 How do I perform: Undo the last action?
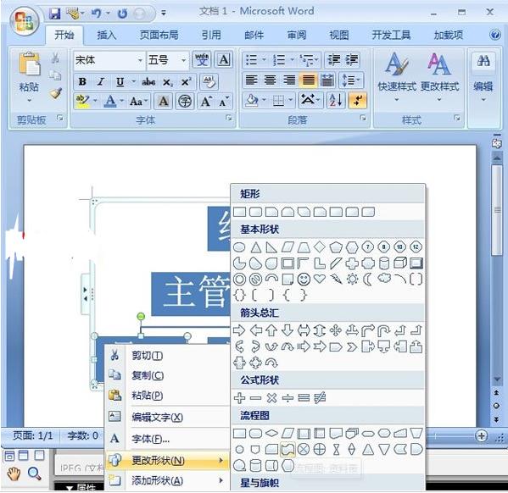[x=96, y=14]
